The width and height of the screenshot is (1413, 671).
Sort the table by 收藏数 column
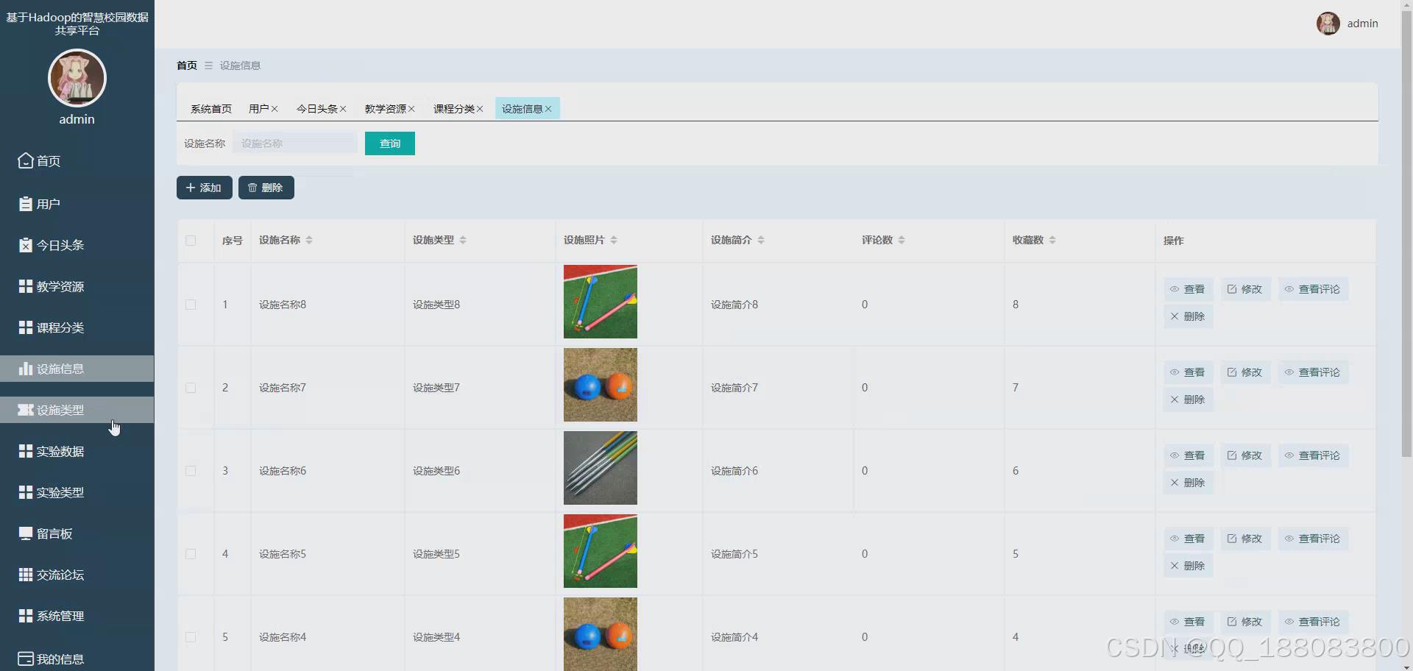click(x=1054, y=239)
